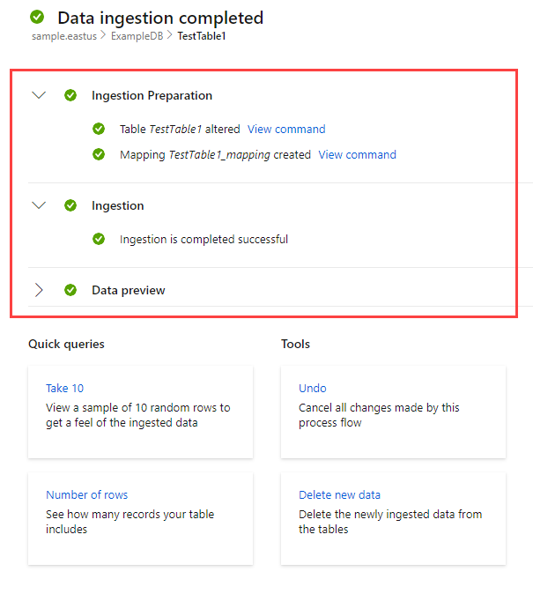Select TestTable1 in the breadcrumb
This screenshot has width=533, height=594.
[x=201, y=37]
